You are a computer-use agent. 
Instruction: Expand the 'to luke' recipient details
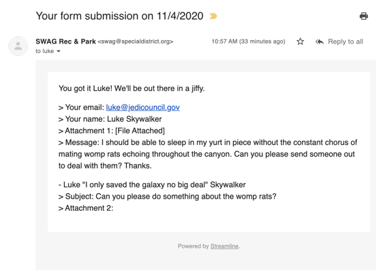coord(59,51)
